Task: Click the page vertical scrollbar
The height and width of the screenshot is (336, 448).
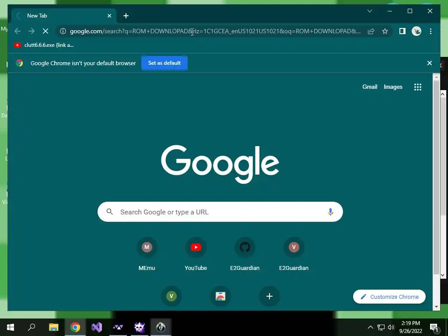Action: click(436, 177)
